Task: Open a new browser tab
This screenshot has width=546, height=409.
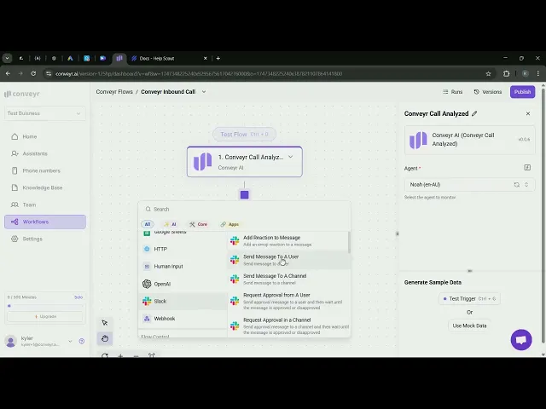Action: click(218, 59)
